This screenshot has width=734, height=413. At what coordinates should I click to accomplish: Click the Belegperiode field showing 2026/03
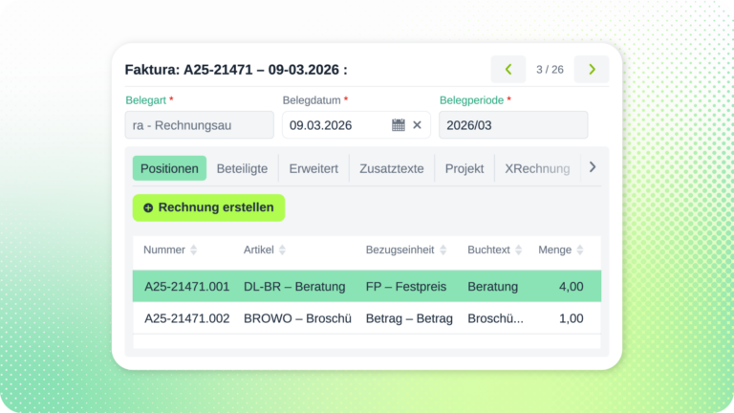click(x=512, y=125)
